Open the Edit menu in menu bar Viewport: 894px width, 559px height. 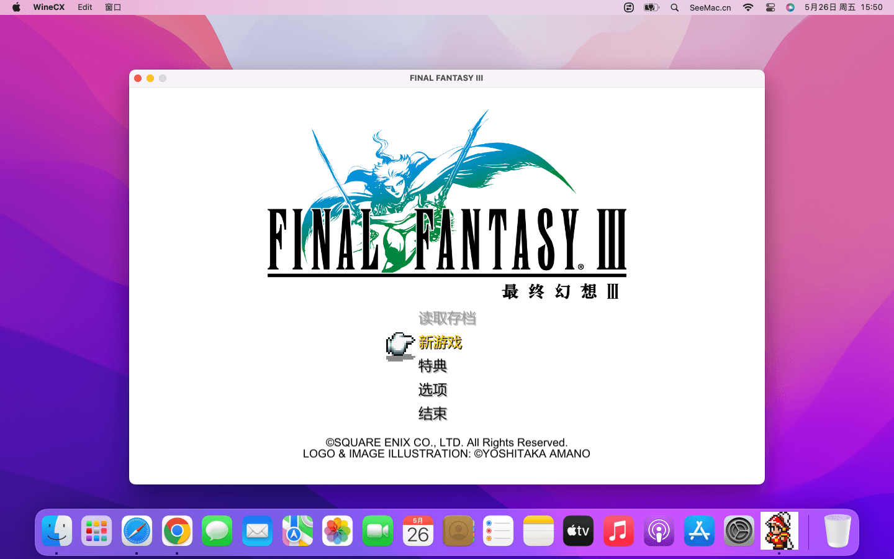[x=85, y=7]
